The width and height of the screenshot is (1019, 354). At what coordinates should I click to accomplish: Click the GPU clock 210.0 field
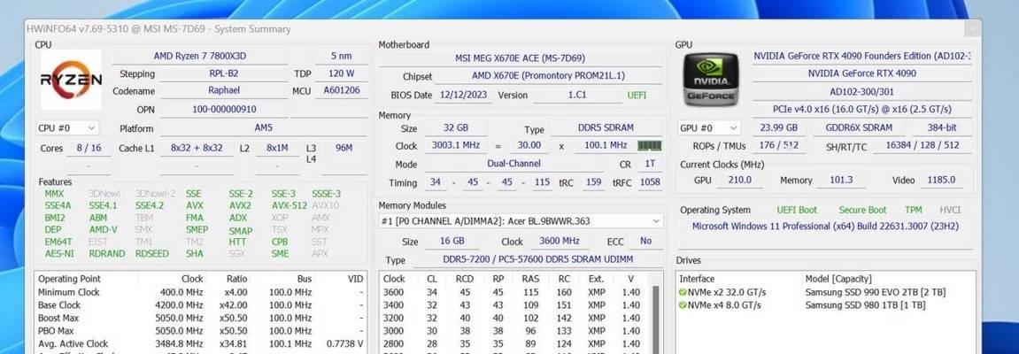click(x=740, y=180)
